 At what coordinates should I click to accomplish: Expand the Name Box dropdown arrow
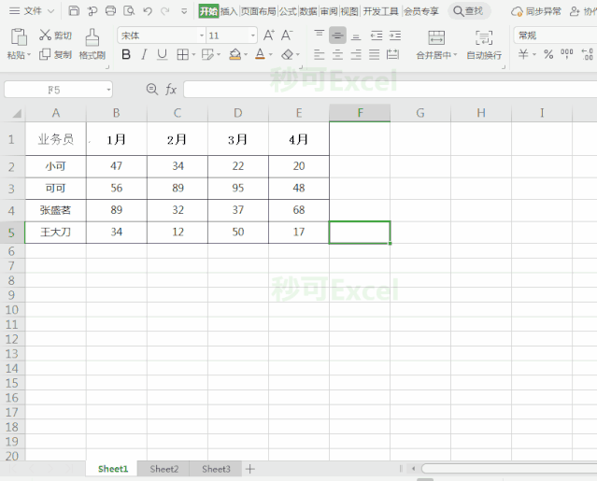click(x=108, y=91)
